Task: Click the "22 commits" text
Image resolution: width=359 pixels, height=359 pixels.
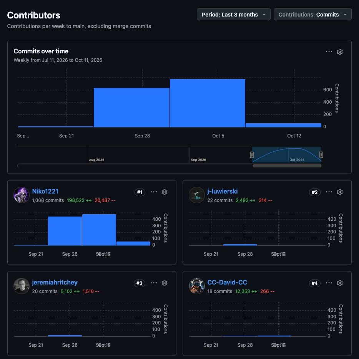Action: click(220, 200)
